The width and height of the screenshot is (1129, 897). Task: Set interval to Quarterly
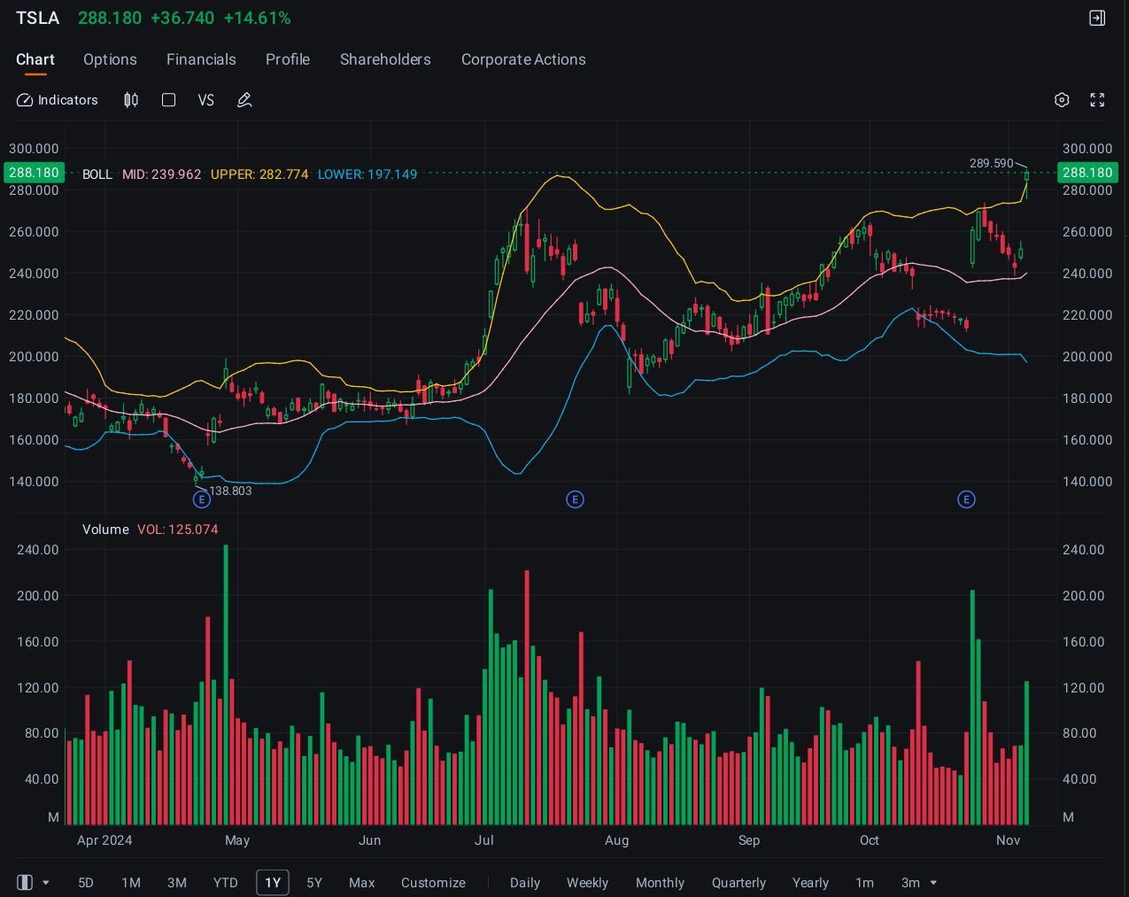(x=738, y=883)
